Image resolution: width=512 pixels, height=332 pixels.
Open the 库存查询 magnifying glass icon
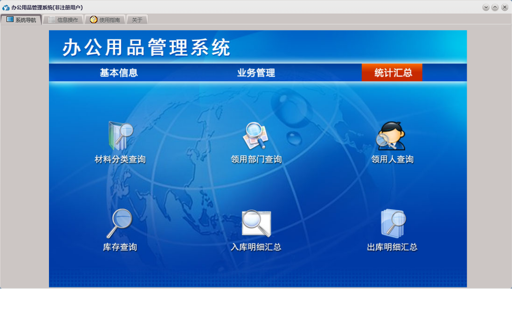click(119, 223)
